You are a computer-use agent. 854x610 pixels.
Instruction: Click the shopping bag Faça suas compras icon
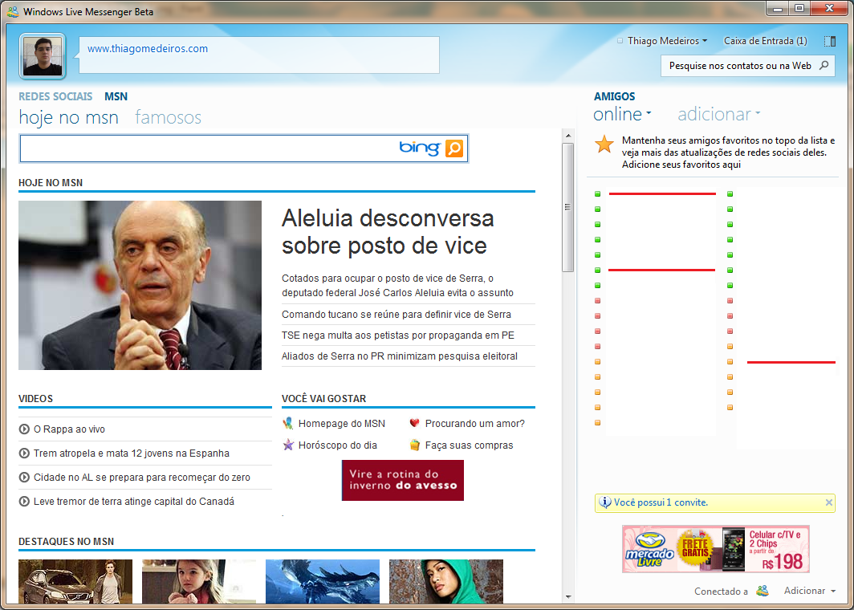tap(414, 445)
